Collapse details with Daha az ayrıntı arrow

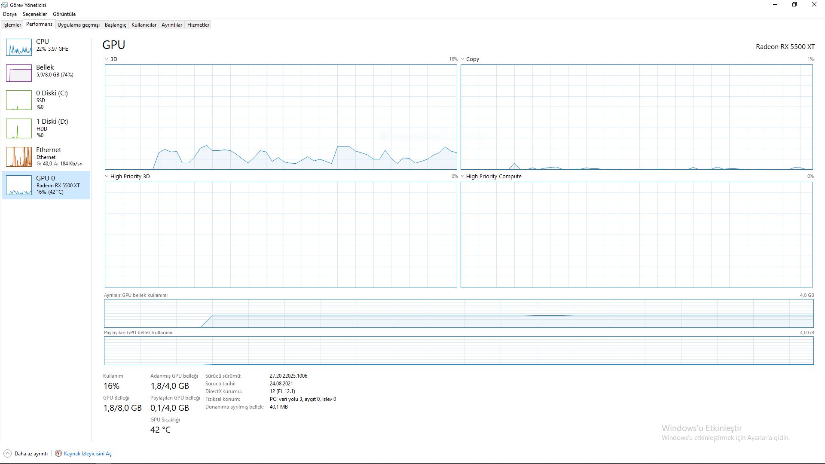click(x=7, y=454)
